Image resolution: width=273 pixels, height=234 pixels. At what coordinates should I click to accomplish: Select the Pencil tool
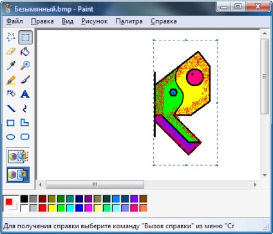pos(11,80)
